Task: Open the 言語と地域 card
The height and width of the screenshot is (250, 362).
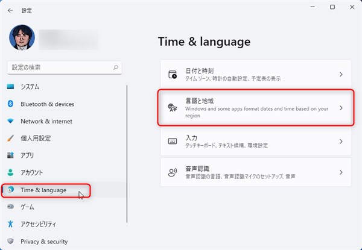Action: click(x=256, y=108)
